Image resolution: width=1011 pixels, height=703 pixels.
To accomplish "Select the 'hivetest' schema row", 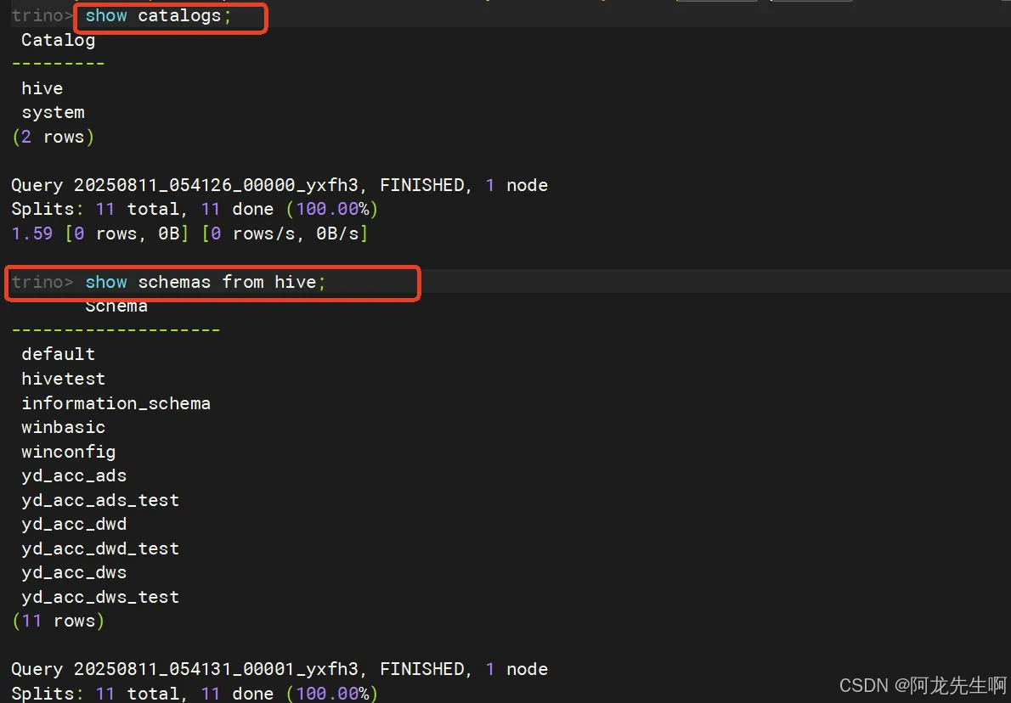I will click(x=63, y=379).
